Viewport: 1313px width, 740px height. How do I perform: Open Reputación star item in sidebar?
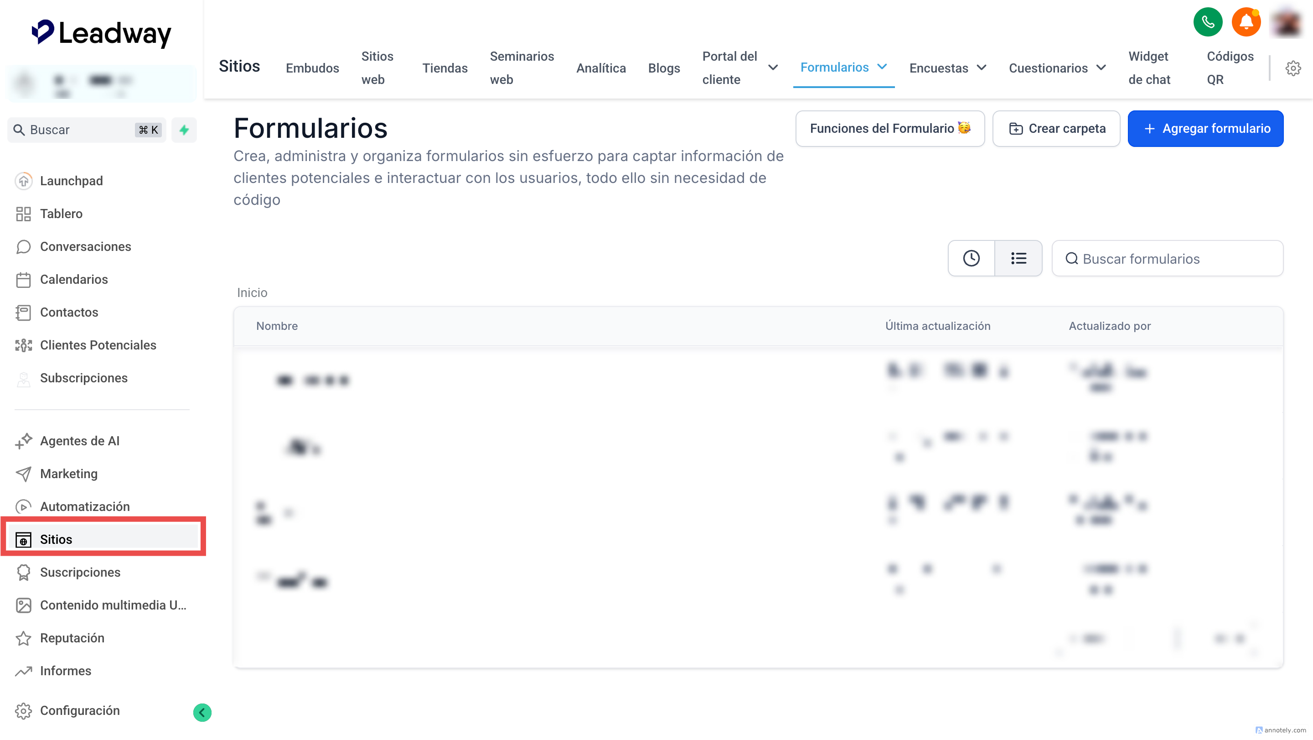[x=72, y=637]
